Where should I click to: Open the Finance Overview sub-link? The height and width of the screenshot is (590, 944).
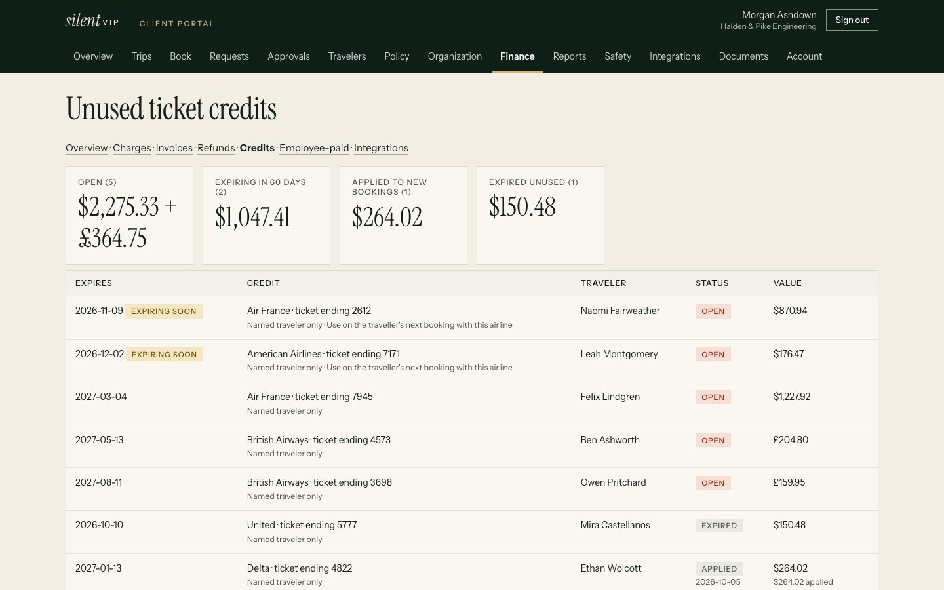(87, 148)
